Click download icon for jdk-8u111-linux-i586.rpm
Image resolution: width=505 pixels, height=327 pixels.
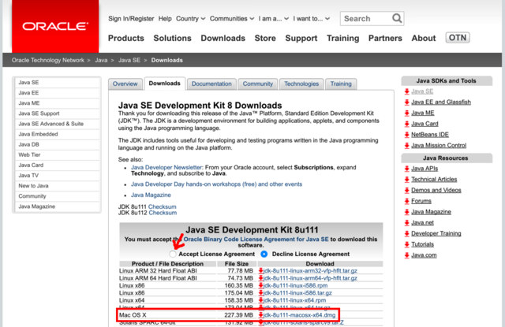[261, 285]
